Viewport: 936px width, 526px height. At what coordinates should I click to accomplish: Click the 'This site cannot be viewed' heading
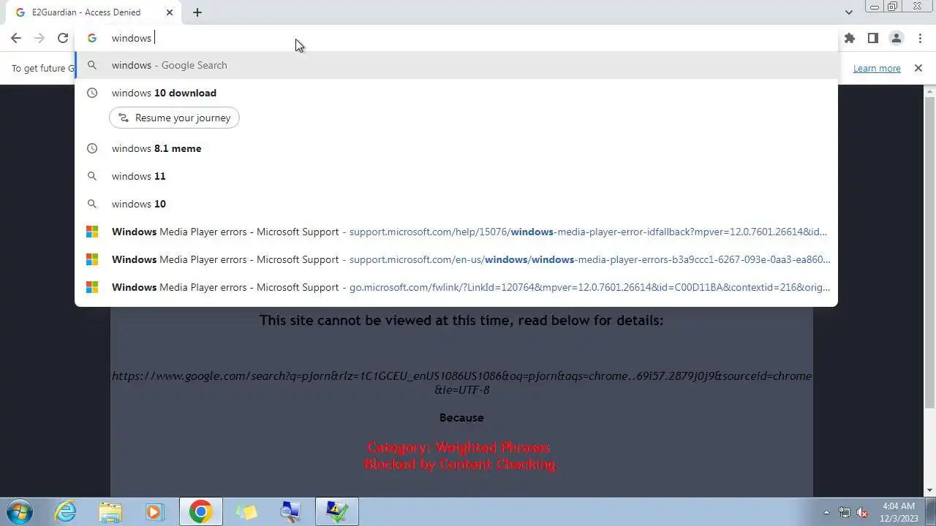pyautogui.click(x=461, y=320)
